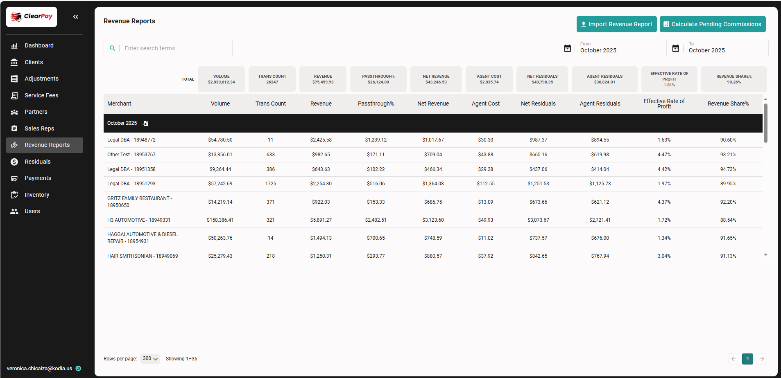The width and height of the screenshot is (781, 378).
Task: Collapse the sidebar with double chevron
Action: pos(76,17)
